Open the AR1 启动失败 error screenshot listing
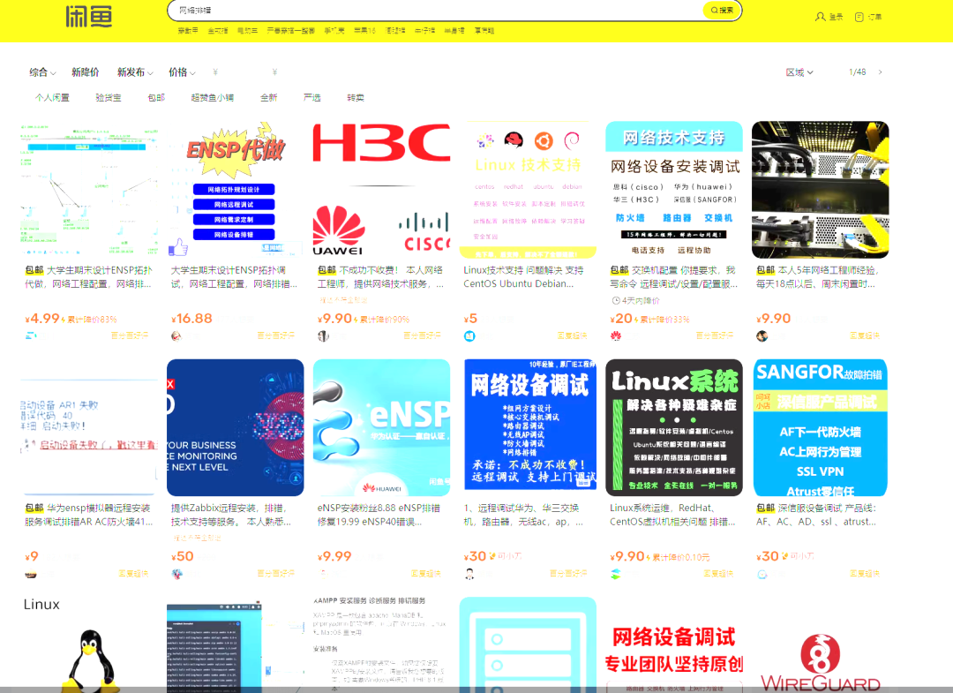 click(x=89, y=427)
